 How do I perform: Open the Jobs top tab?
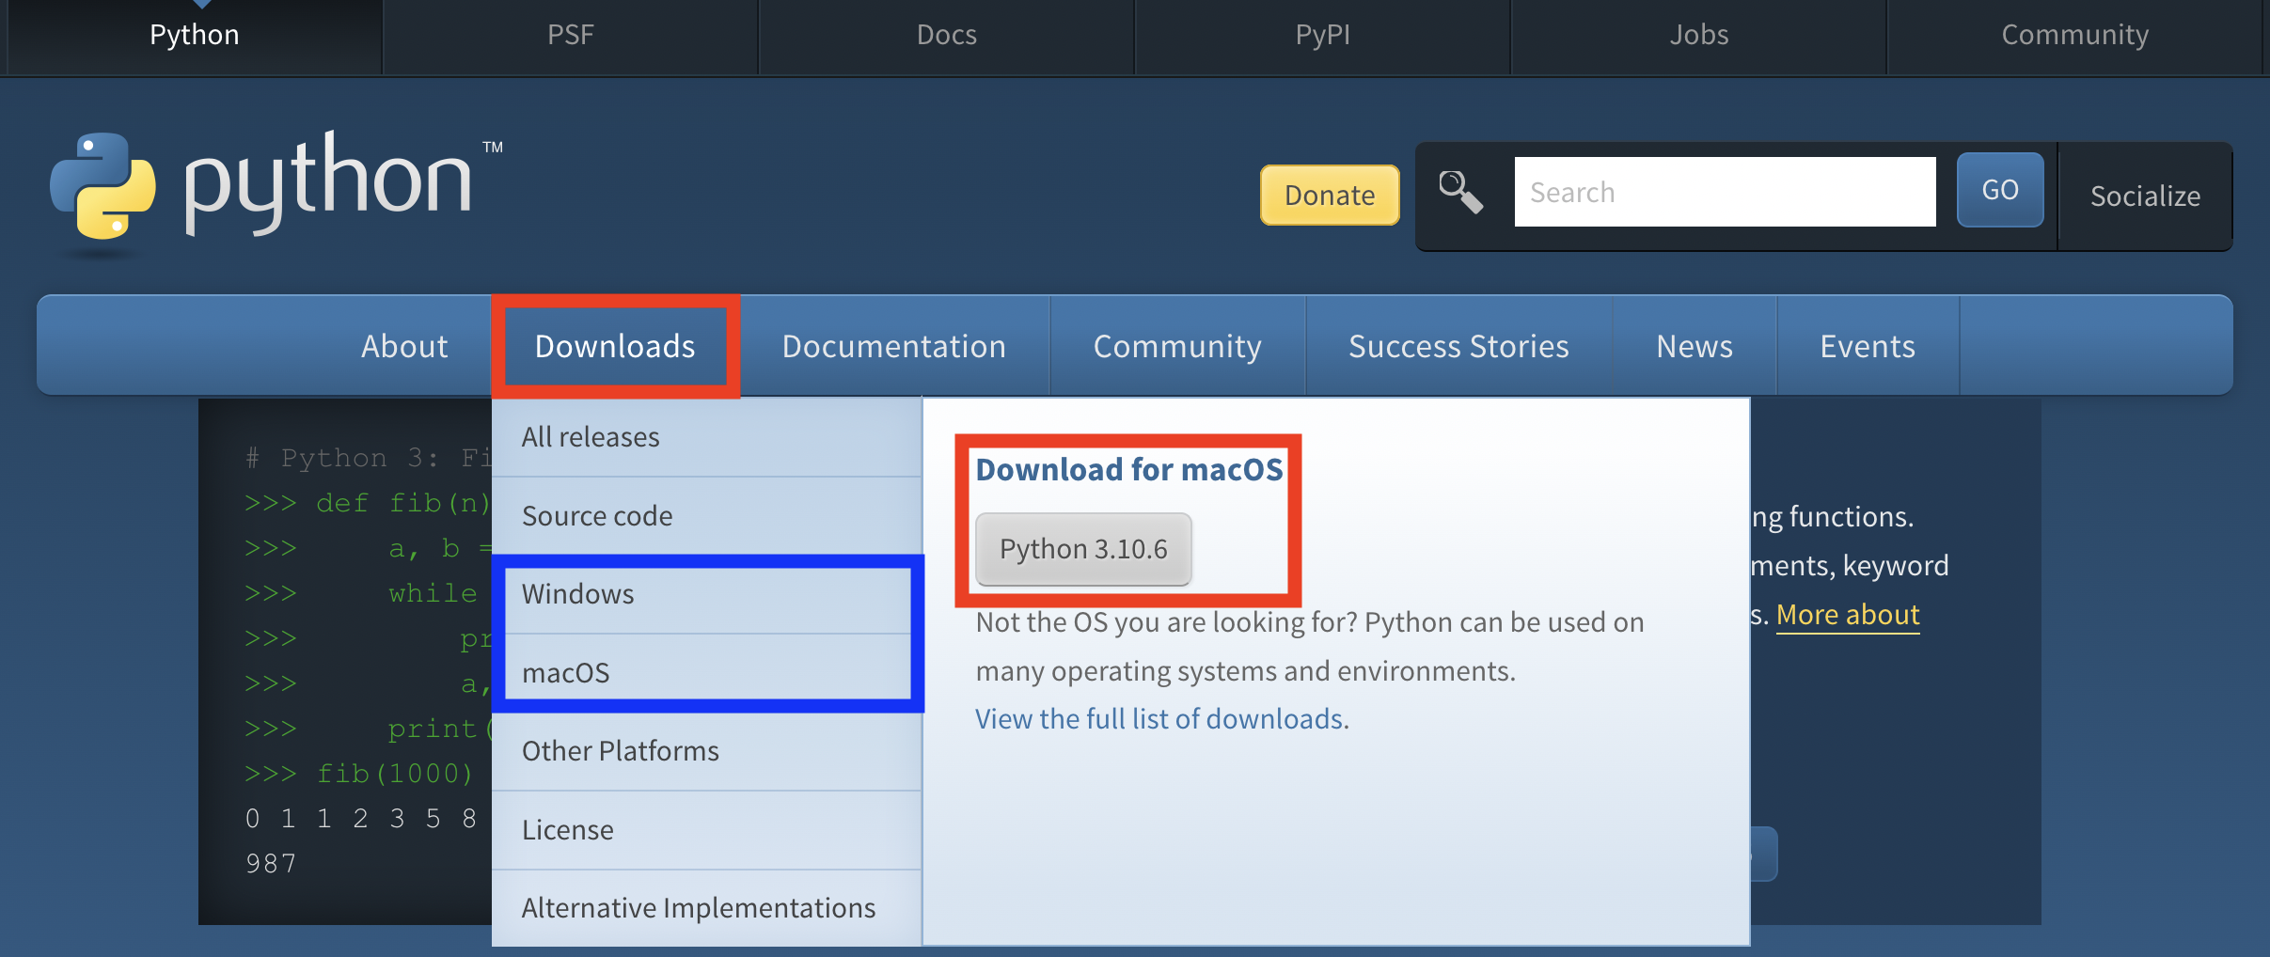(x=1699, y=35)
